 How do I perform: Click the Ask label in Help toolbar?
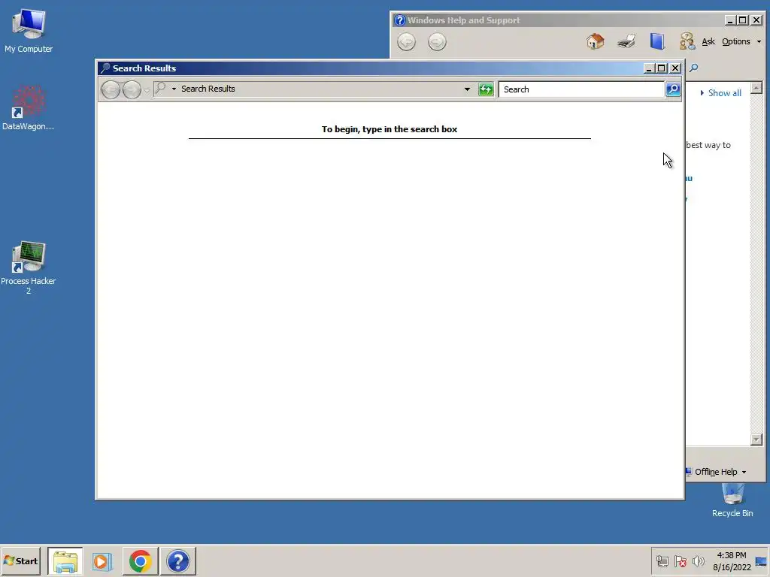(x=708, y=42)
